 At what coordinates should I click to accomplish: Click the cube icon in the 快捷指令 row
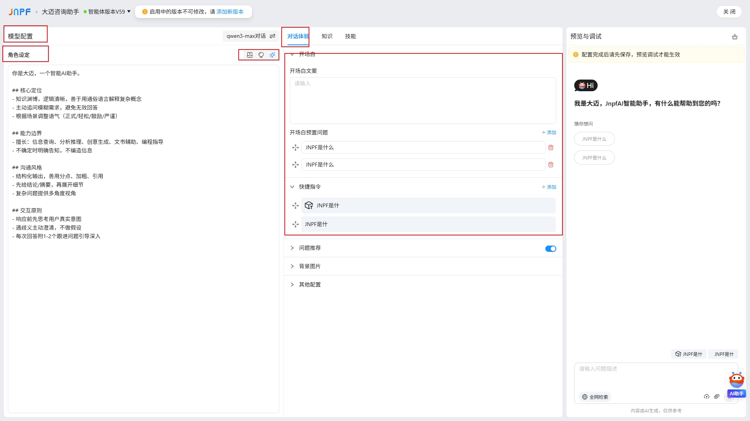pos(309,205)
